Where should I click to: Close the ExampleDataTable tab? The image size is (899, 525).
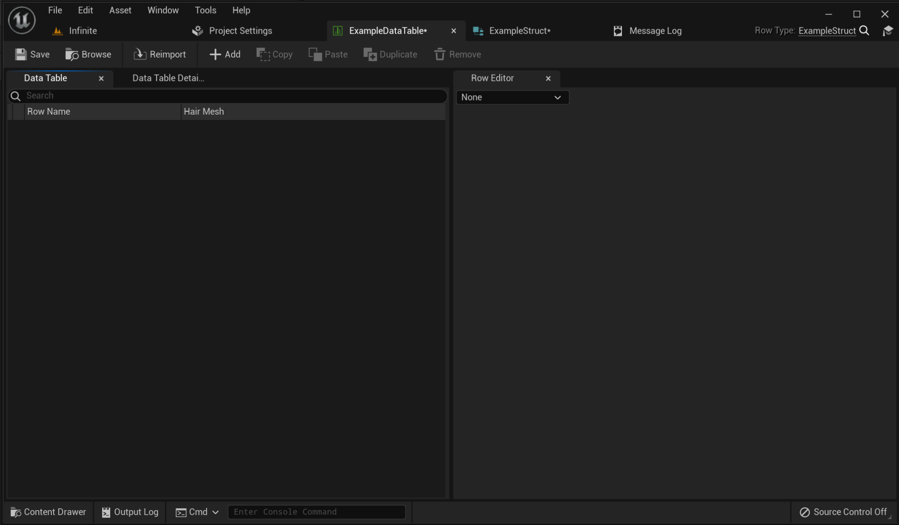click(453, 31)
